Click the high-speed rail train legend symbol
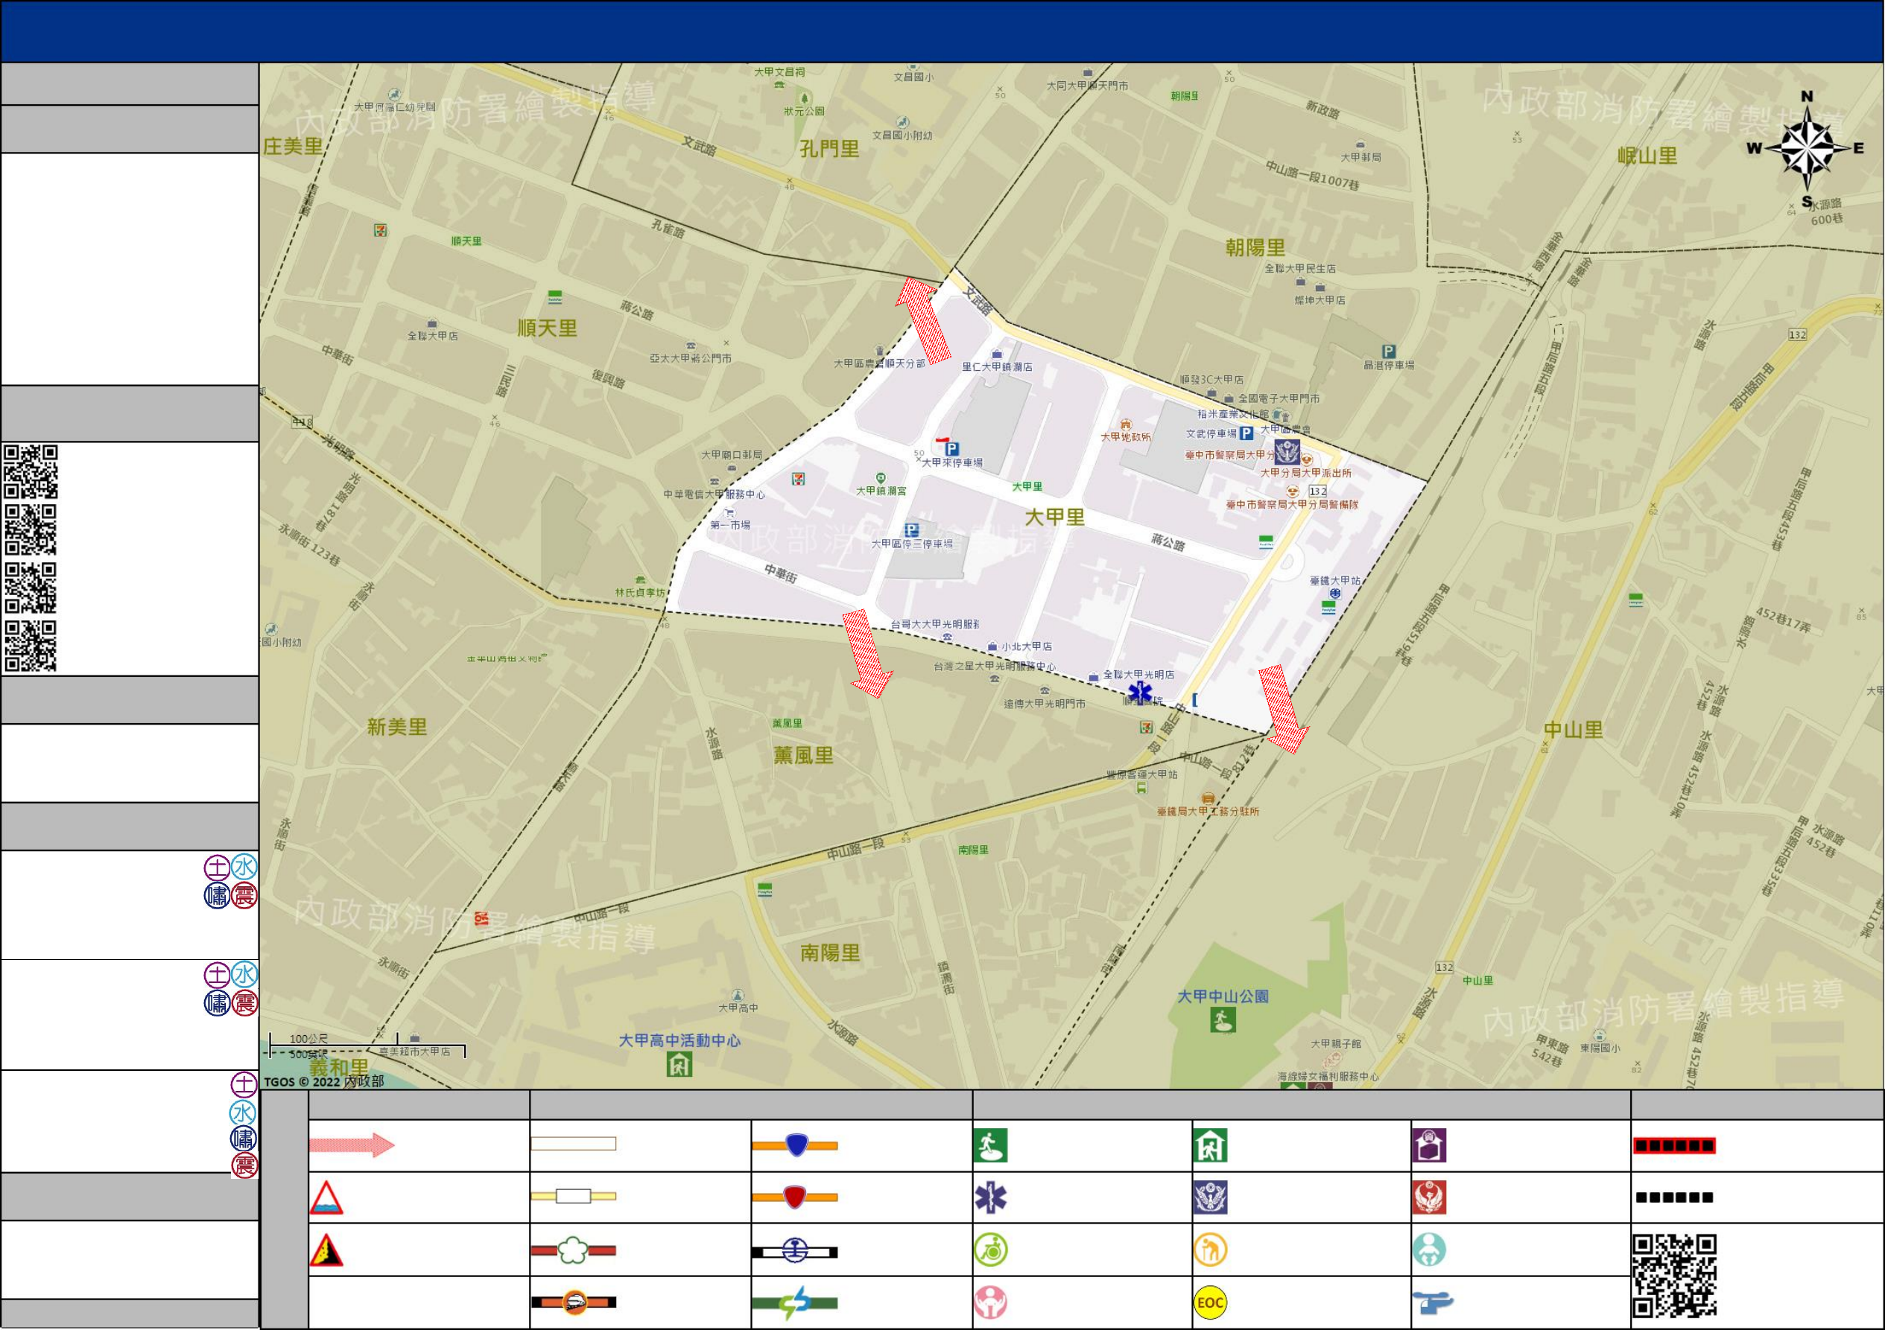This screenshot has height=1330, width=1885. [x=573, y=1303]
